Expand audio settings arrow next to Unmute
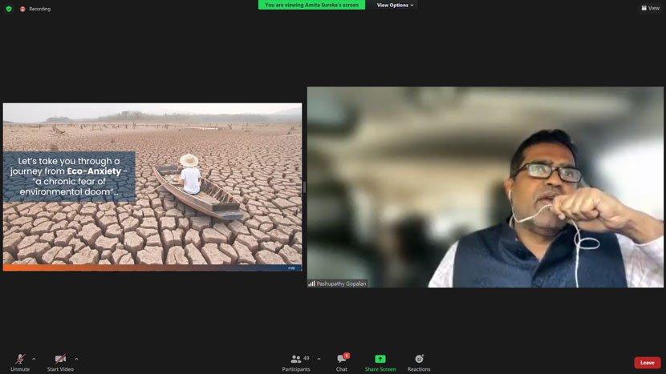The height and width of the screenshot is (374, 666). pos(34,359)
